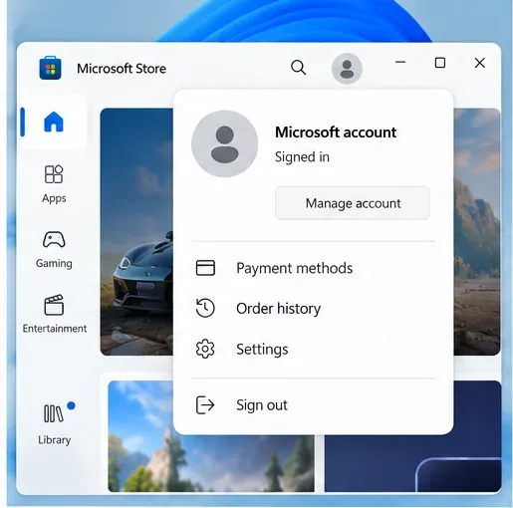Click the settings gear icon

click(205, 349)
